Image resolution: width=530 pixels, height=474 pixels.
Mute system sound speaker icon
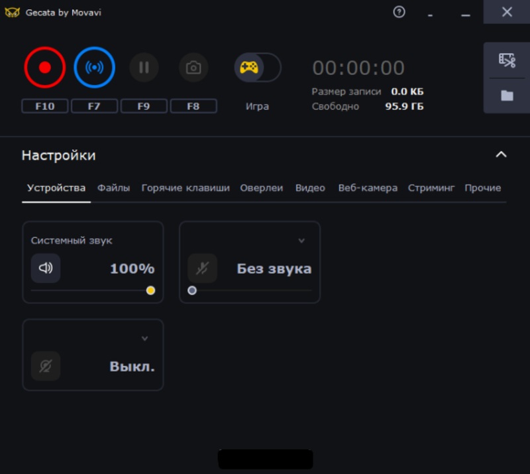(46, 268)
